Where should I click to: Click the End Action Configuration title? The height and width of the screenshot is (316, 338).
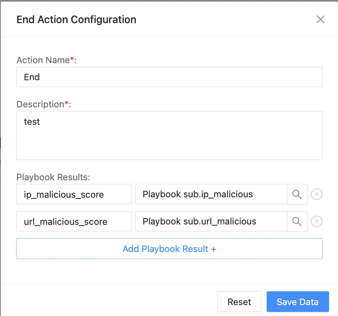point(76,19)
